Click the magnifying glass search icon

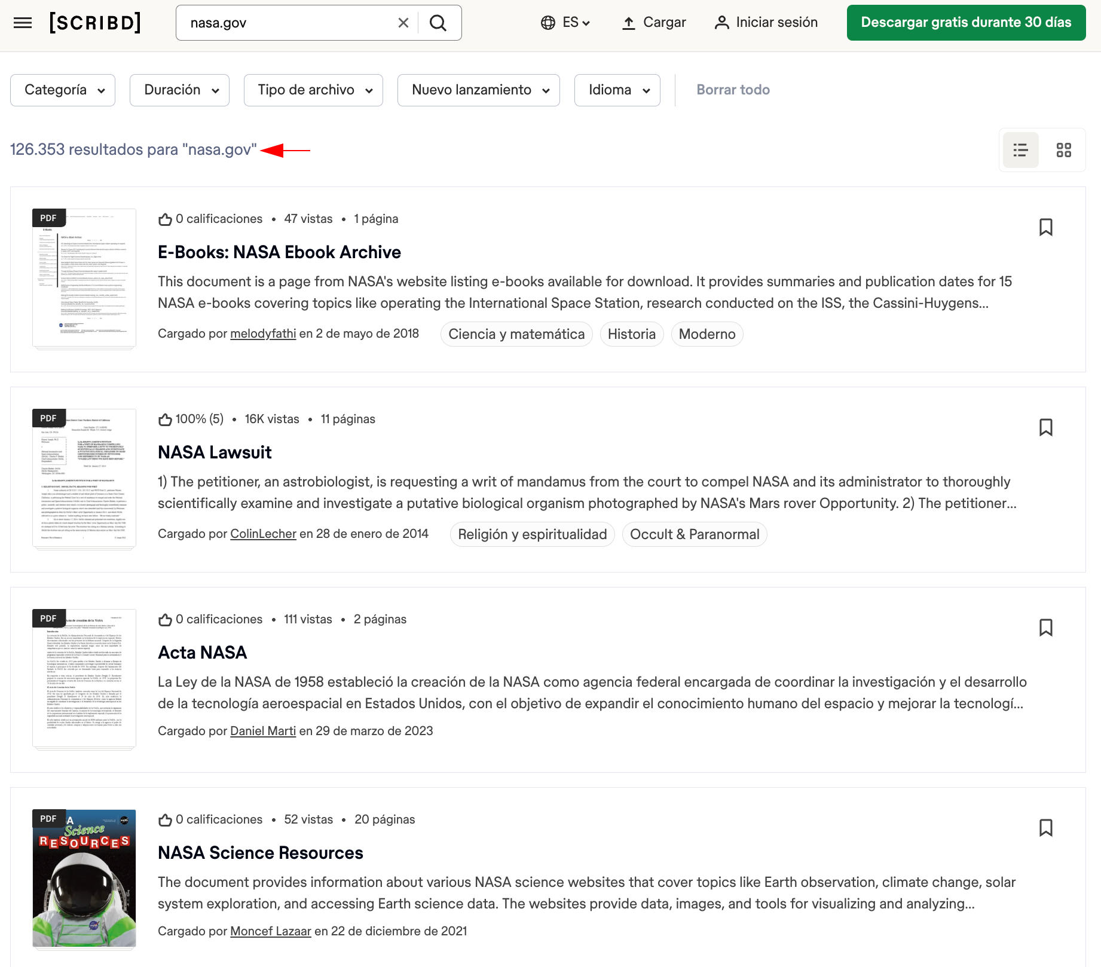(438, 23)
